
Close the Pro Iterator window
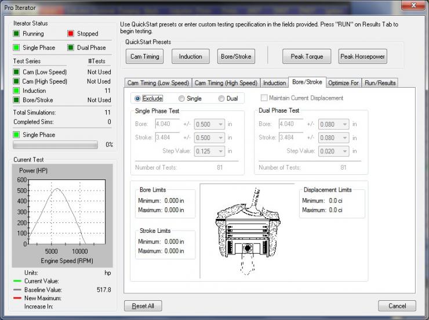click(413, 5)
